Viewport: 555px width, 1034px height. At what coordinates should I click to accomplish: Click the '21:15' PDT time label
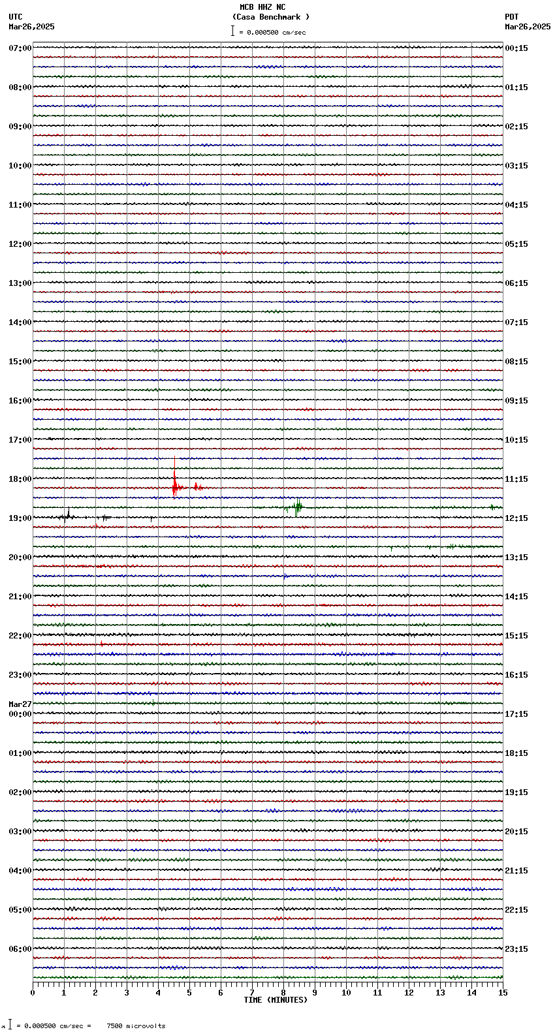point(516,871)
